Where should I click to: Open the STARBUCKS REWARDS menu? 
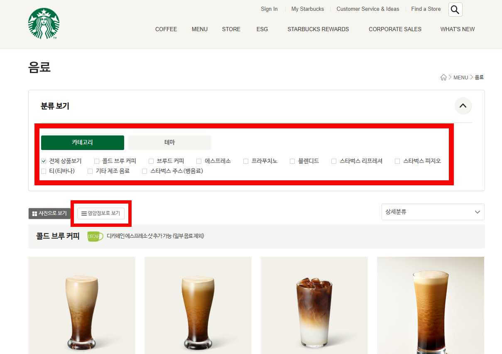(318, 29)
